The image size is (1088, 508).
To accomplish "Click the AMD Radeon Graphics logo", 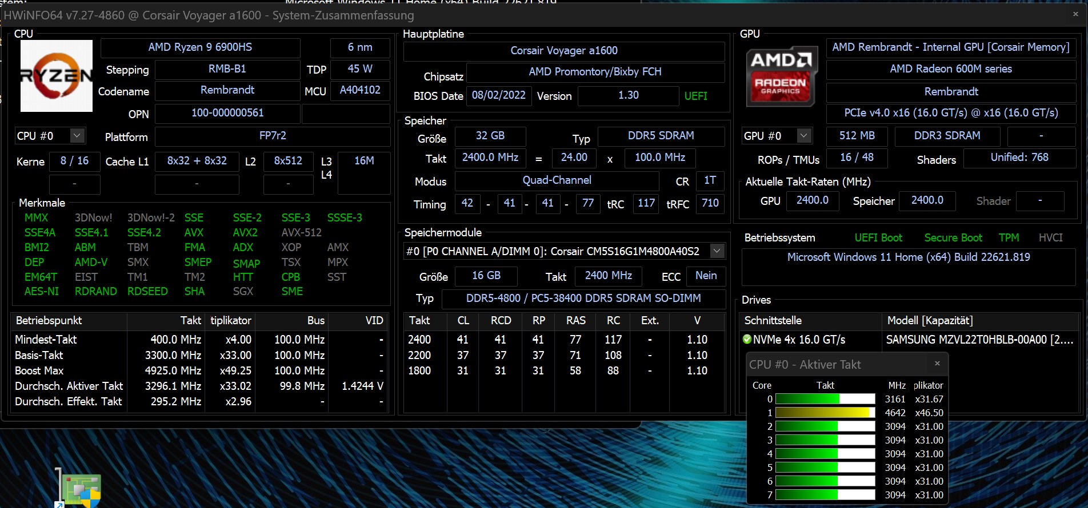I will (781, 76).
